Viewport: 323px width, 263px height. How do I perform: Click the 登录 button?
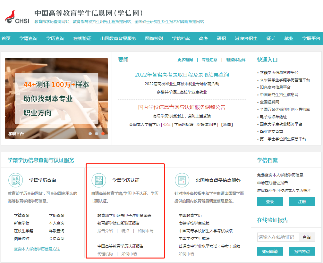[270, 201]
